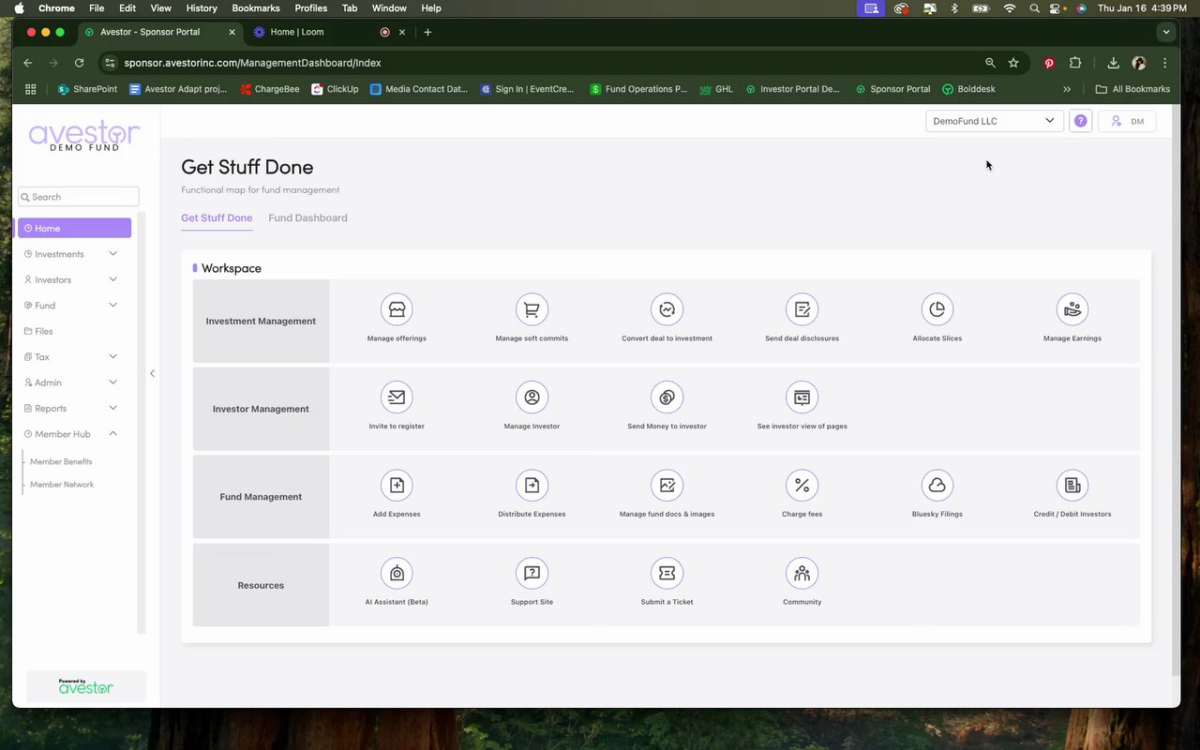The image size is (1200, 750).
Task: Open the Bookmarks menu in the menu bar
Action: (256, 7)
